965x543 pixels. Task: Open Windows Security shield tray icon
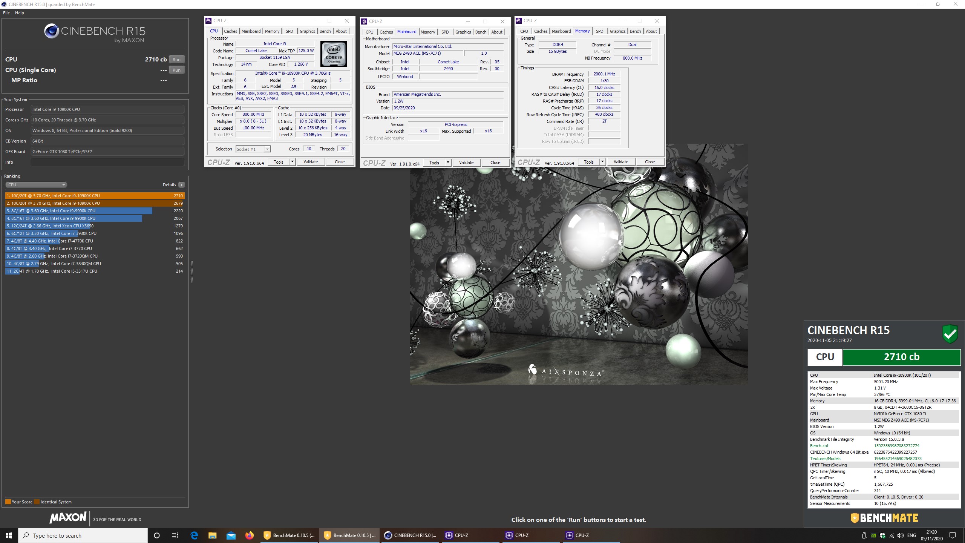882,535
